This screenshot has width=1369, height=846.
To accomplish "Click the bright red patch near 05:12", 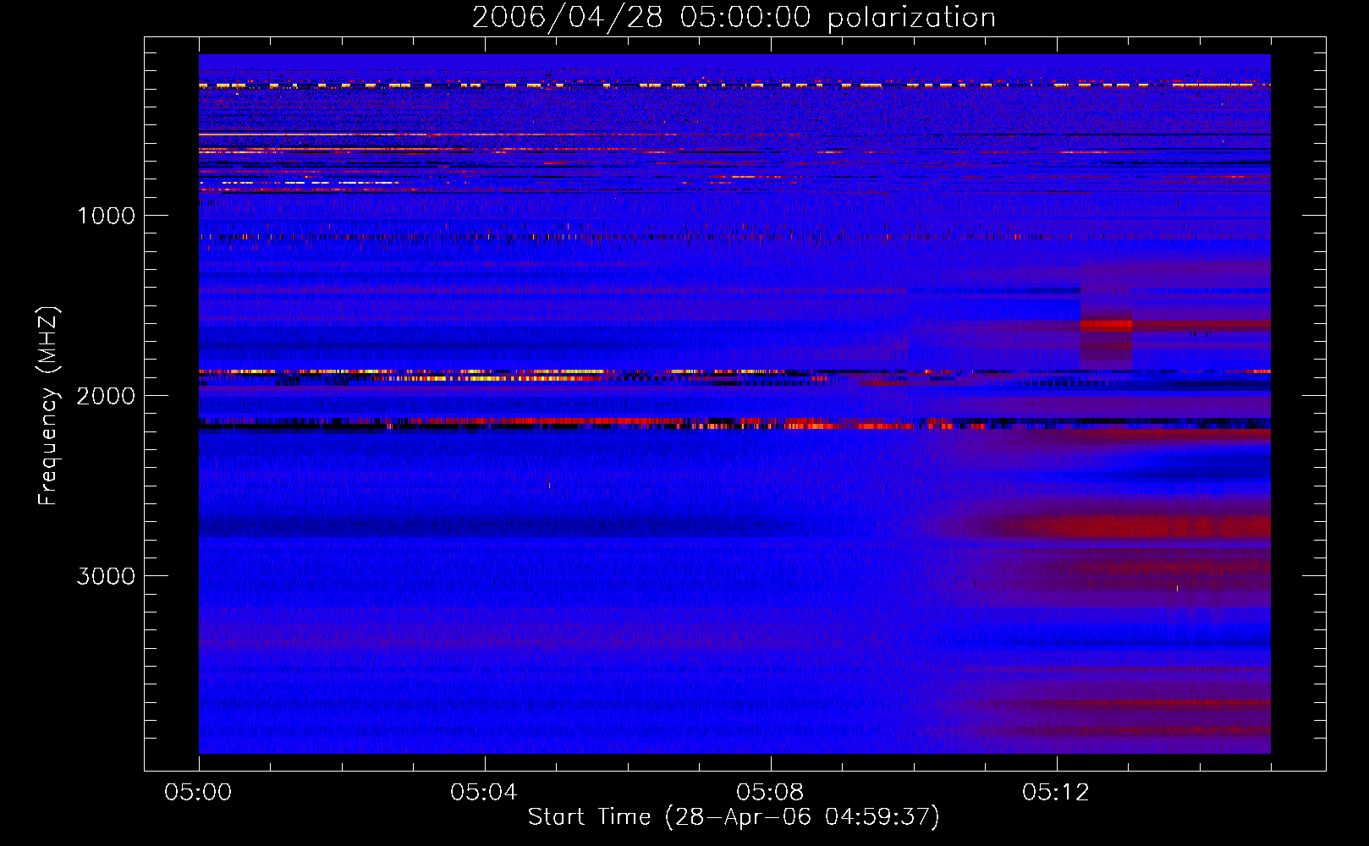I will (x=1106, y=324).
